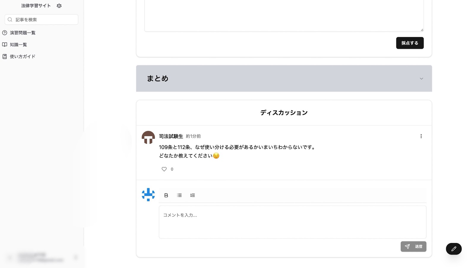Like the comment with the heart icon
The image size is (475, 268).
click(164, 169)
